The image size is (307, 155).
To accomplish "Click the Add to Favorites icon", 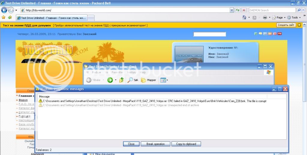I will [10, 17].
